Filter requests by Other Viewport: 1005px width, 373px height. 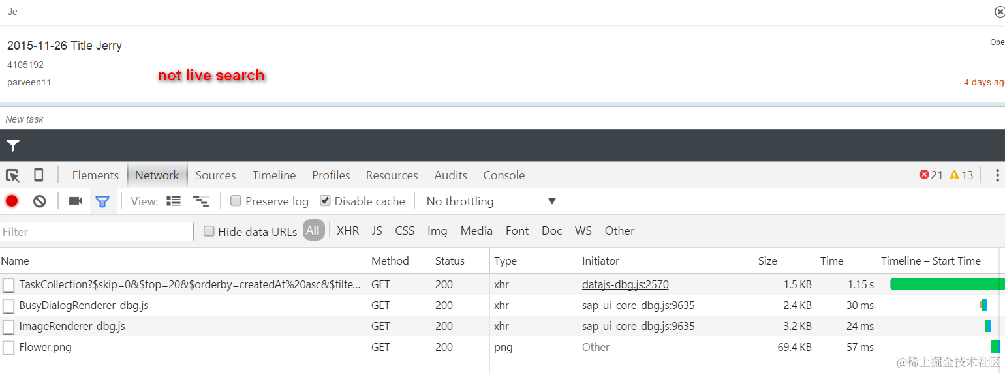point(619,230)
